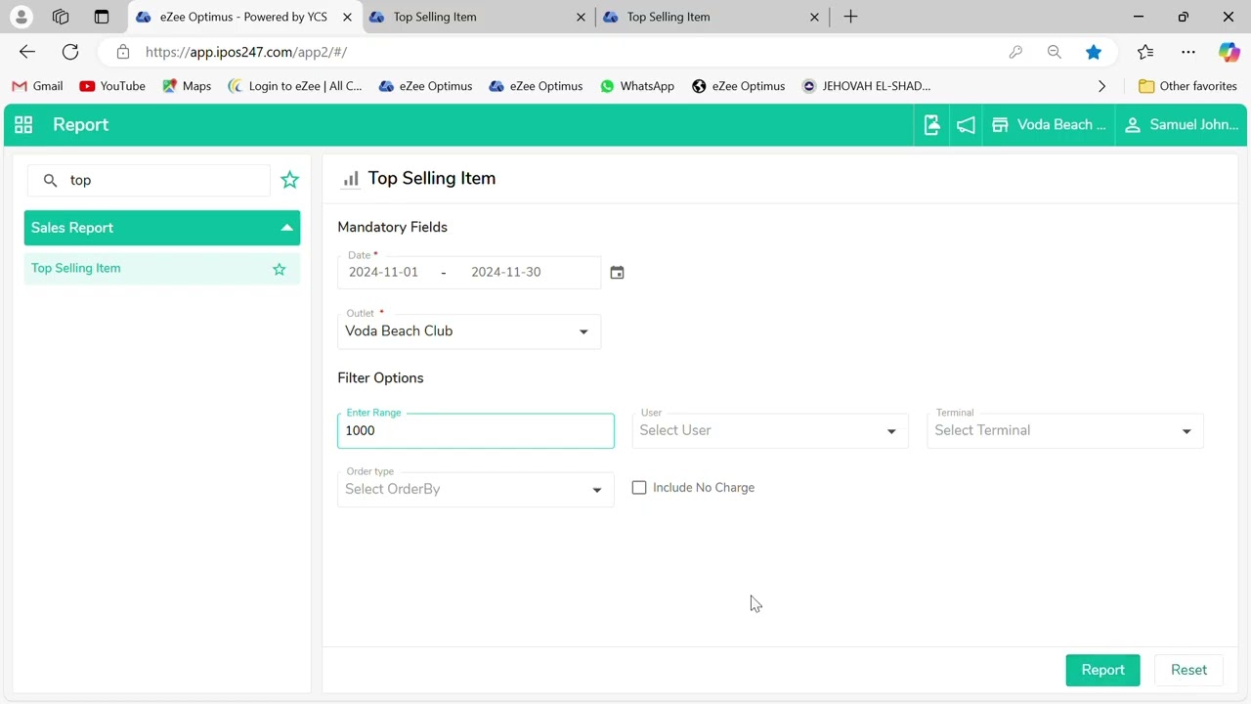Open browser workspaces icon
The image size is (1251, 704).
[61, 17]
